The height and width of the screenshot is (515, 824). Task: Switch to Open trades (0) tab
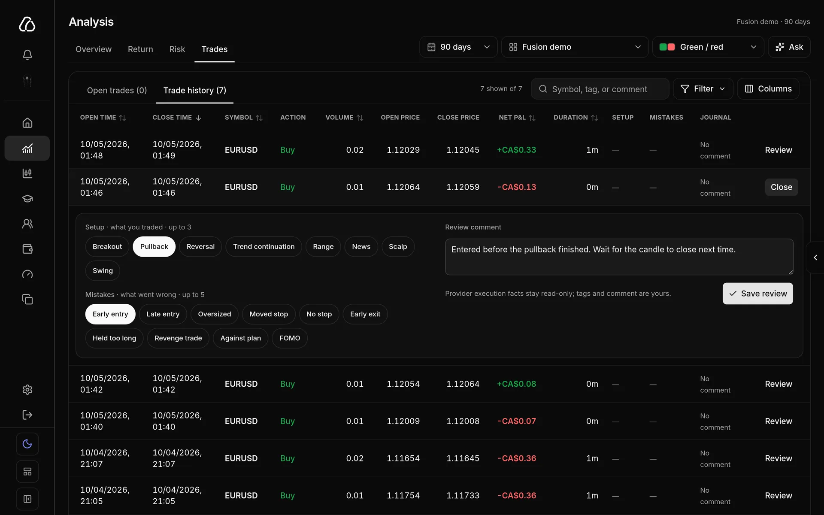coord(117,91)
